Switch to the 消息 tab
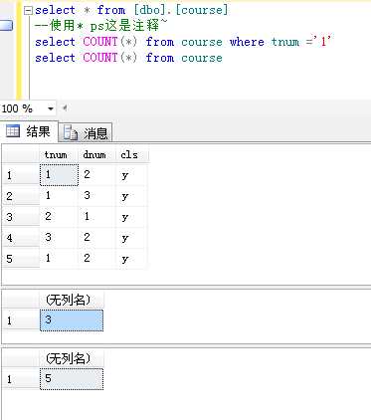 click(87, 133)
